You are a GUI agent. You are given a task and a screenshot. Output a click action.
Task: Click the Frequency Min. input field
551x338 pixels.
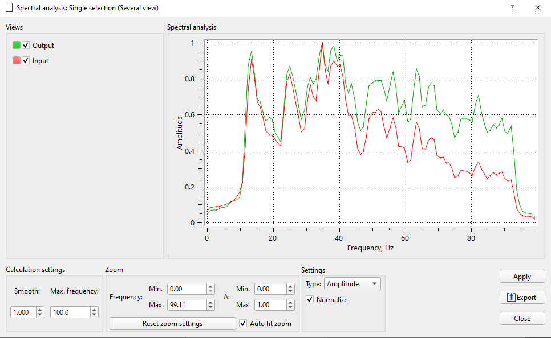(x=187, y=289)
